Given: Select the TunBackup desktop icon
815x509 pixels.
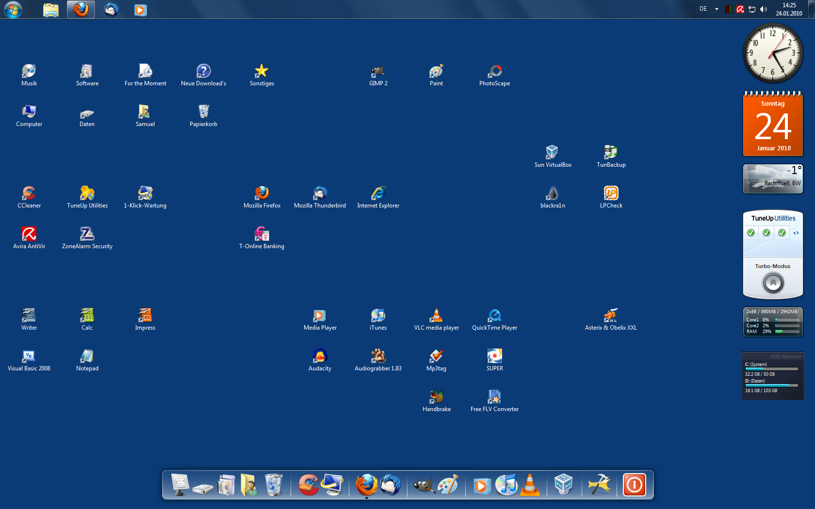Looking at the screenshot, I should click(611, 157).
